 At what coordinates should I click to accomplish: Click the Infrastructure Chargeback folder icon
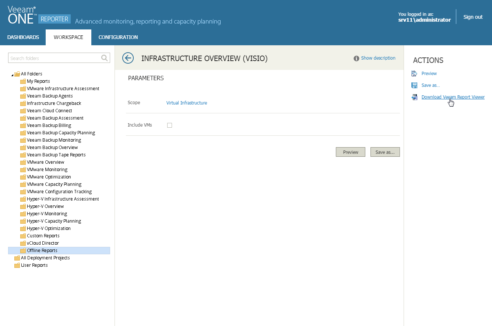[x=23, y=103]
